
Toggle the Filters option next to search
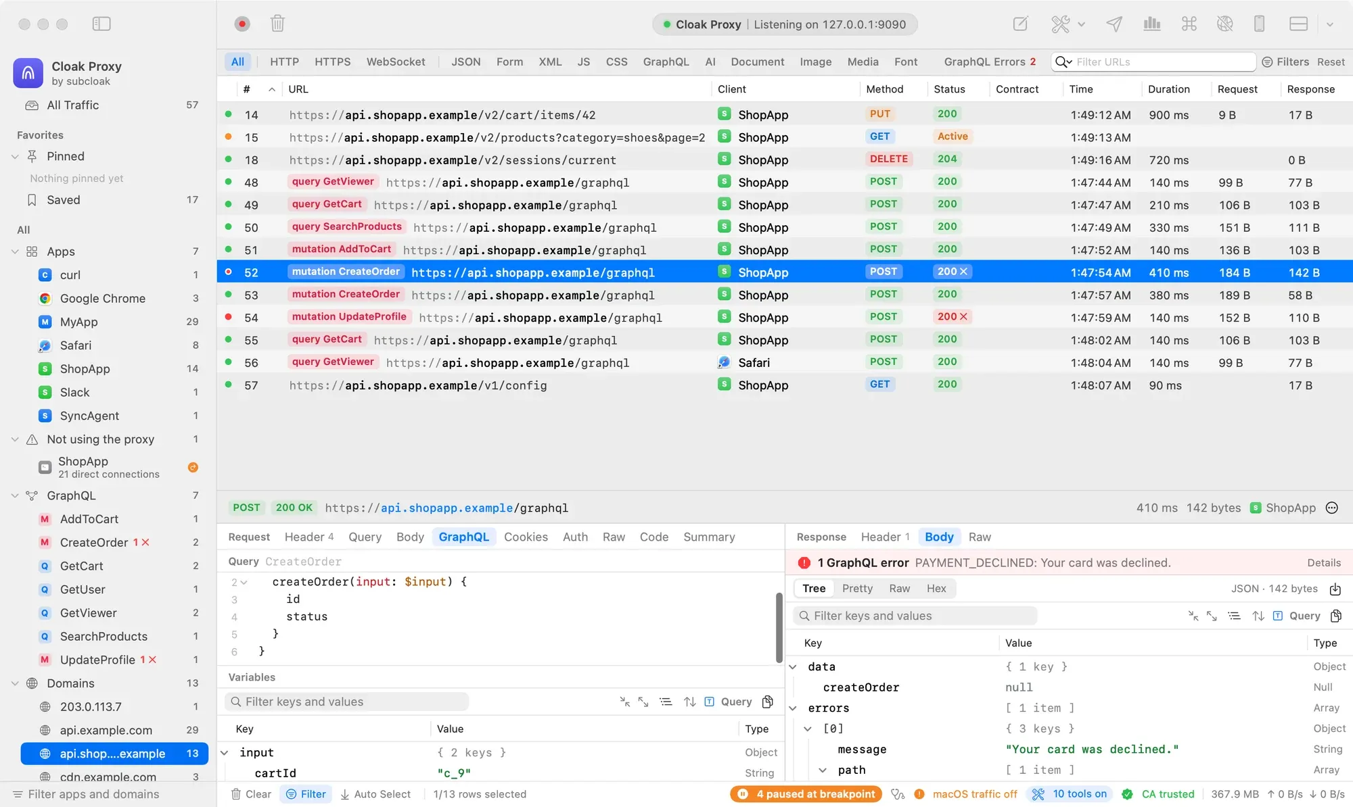[x=1285, y=62]
